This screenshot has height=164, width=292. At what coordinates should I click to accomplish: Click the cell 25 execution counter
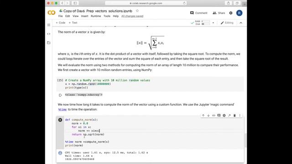coord(60,80)
